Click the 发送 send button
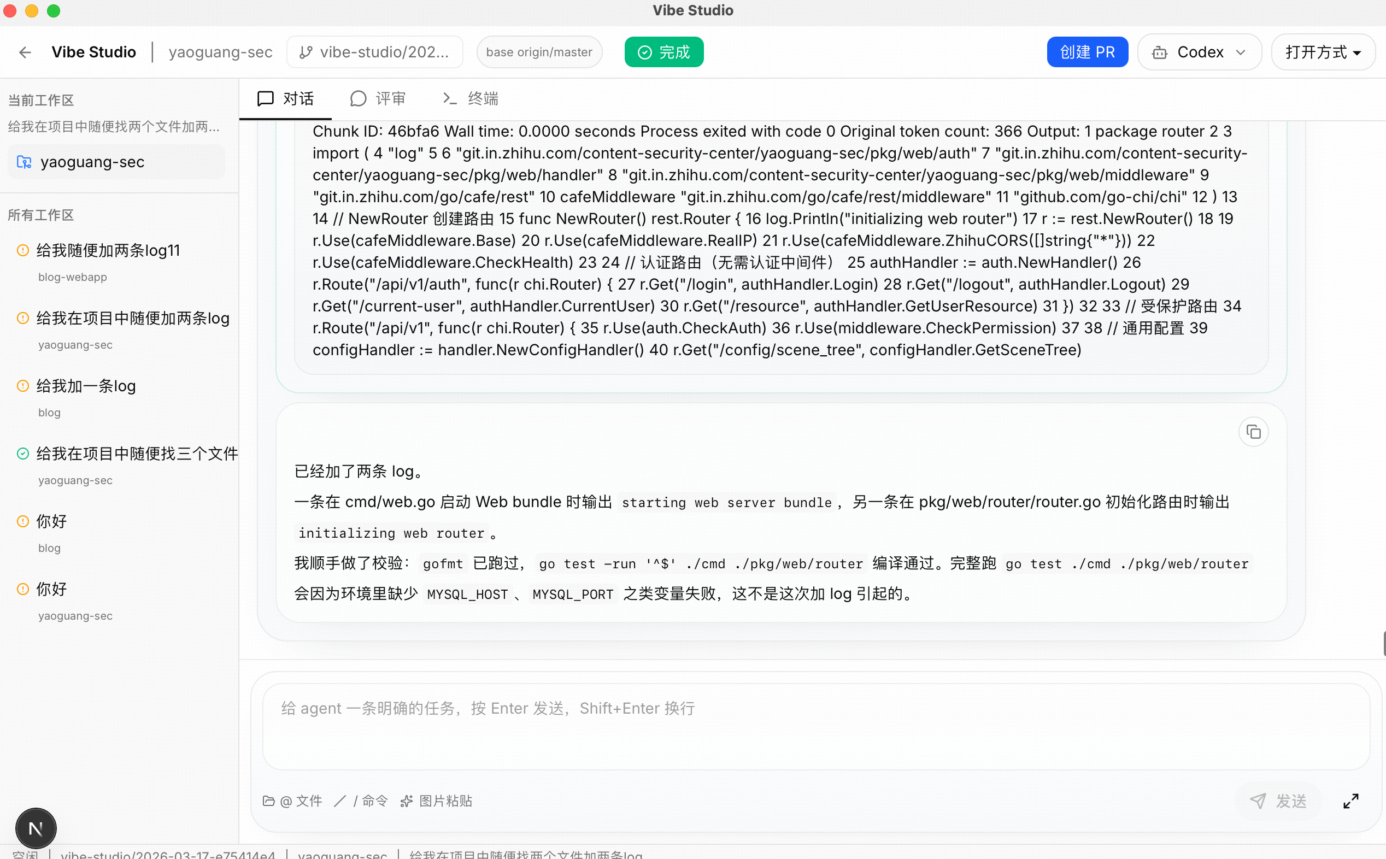 [x=1278, y=801]
